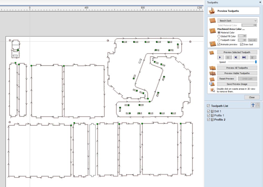Select the Global Fill Color radio option
The width and height of the screenshot is (263, 187).
click(x=219, y=36)
